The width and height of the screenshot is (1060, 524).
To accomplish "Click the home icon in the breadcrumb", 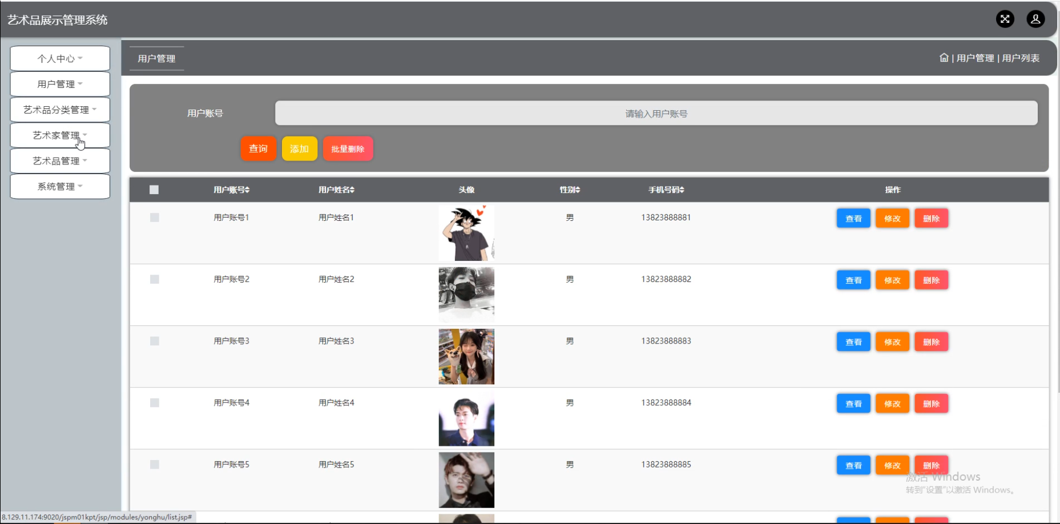I will pyautogui.click(x=944, y=58).
